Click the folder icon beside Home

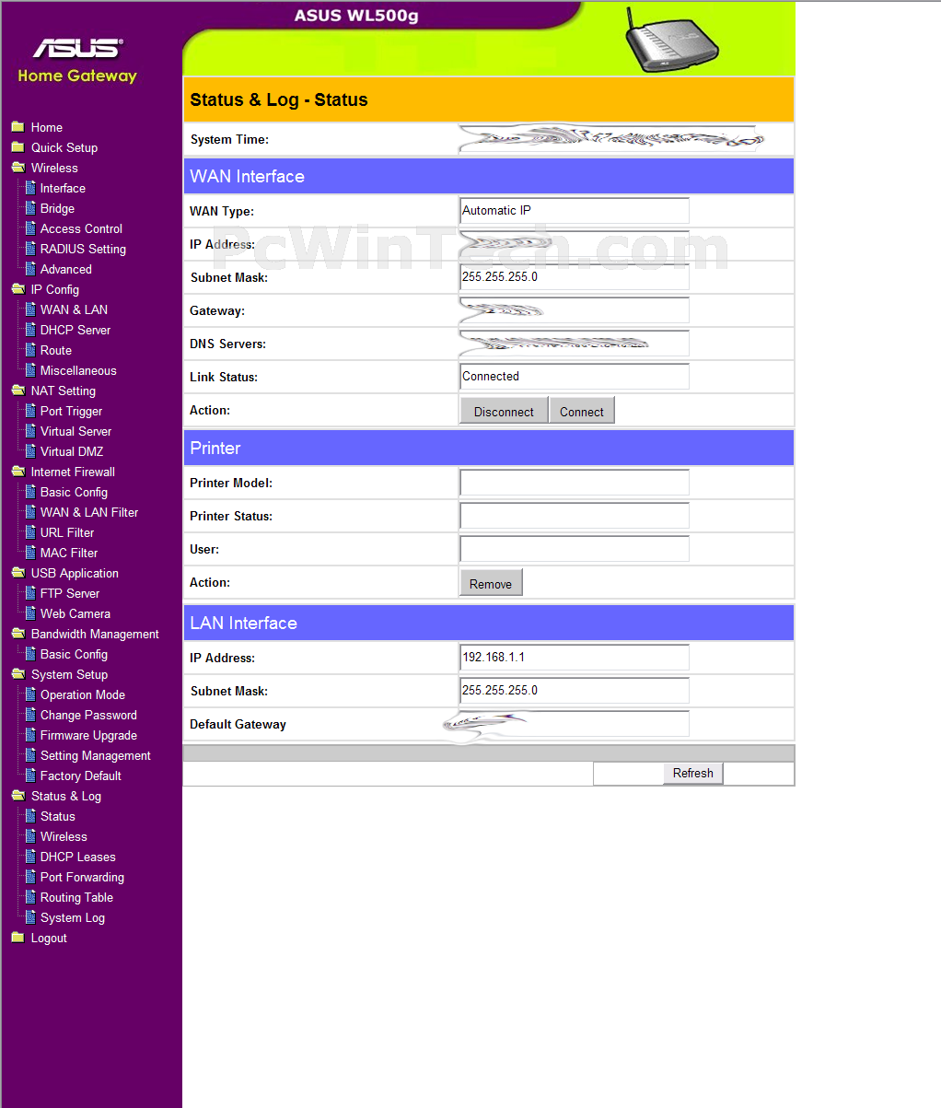pyautogui.click(x=17, y=127)
